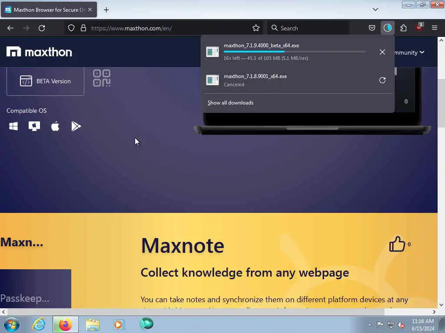Expand the Community menu dropdown

(x=409, y=52)
